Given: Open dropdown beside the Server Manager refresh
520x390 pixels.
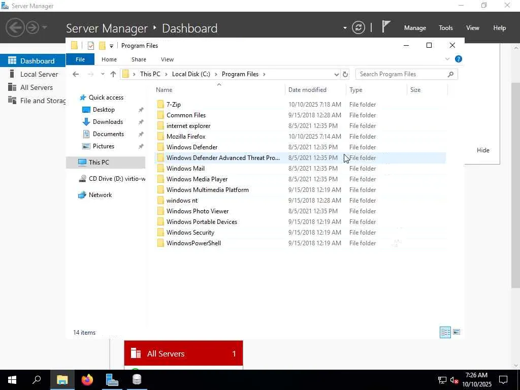Looking at the screenshot, I should pos(345,28).
